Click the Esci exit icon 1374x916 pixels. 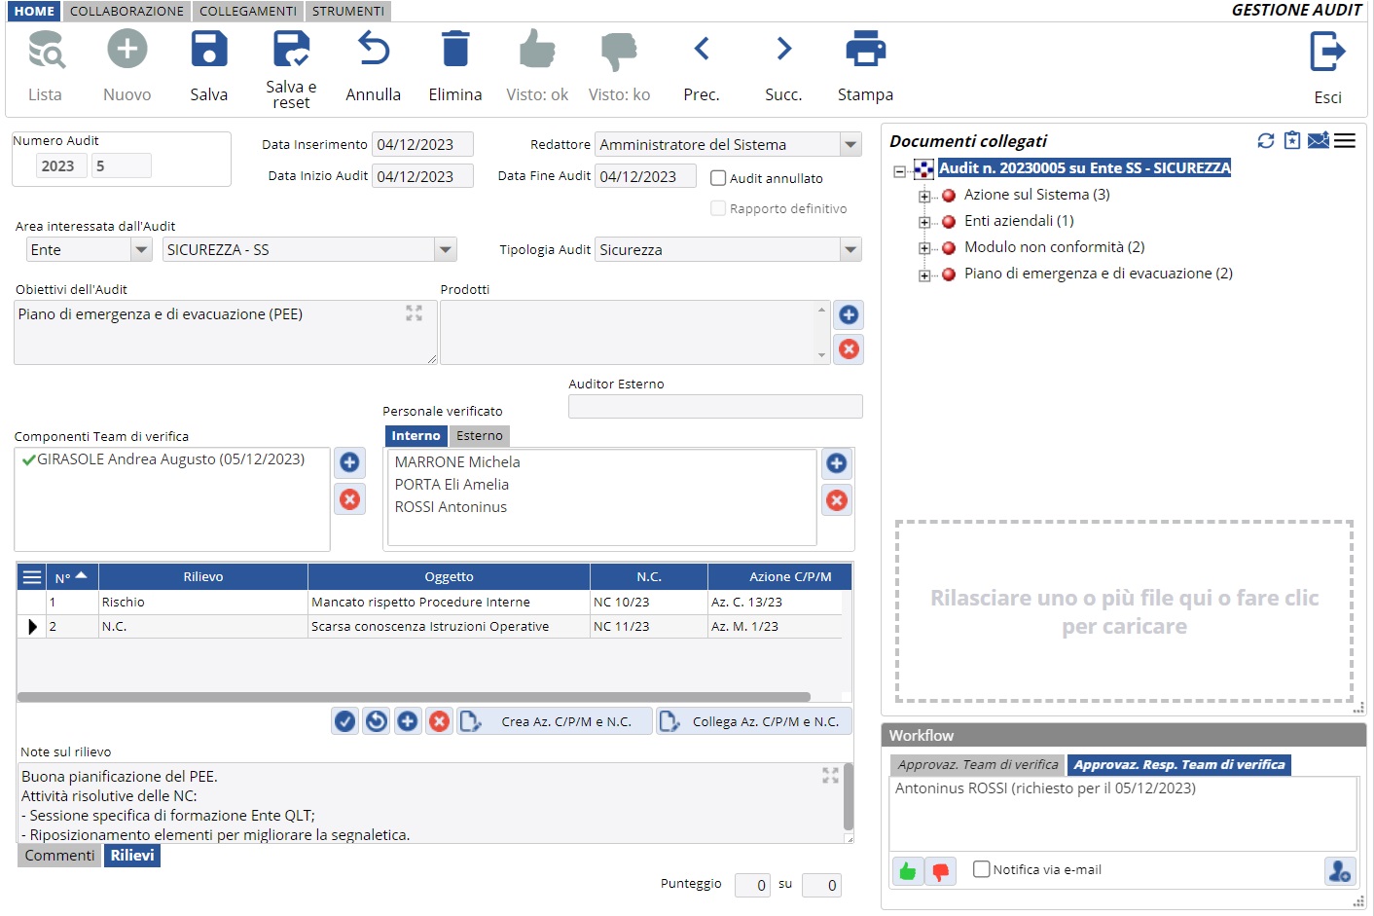point(1327,52)
